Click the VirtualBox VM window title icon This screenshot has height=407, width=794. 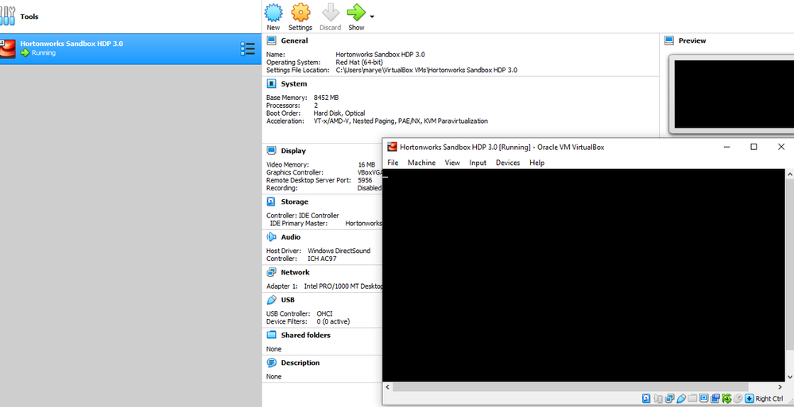coord(392,147)
